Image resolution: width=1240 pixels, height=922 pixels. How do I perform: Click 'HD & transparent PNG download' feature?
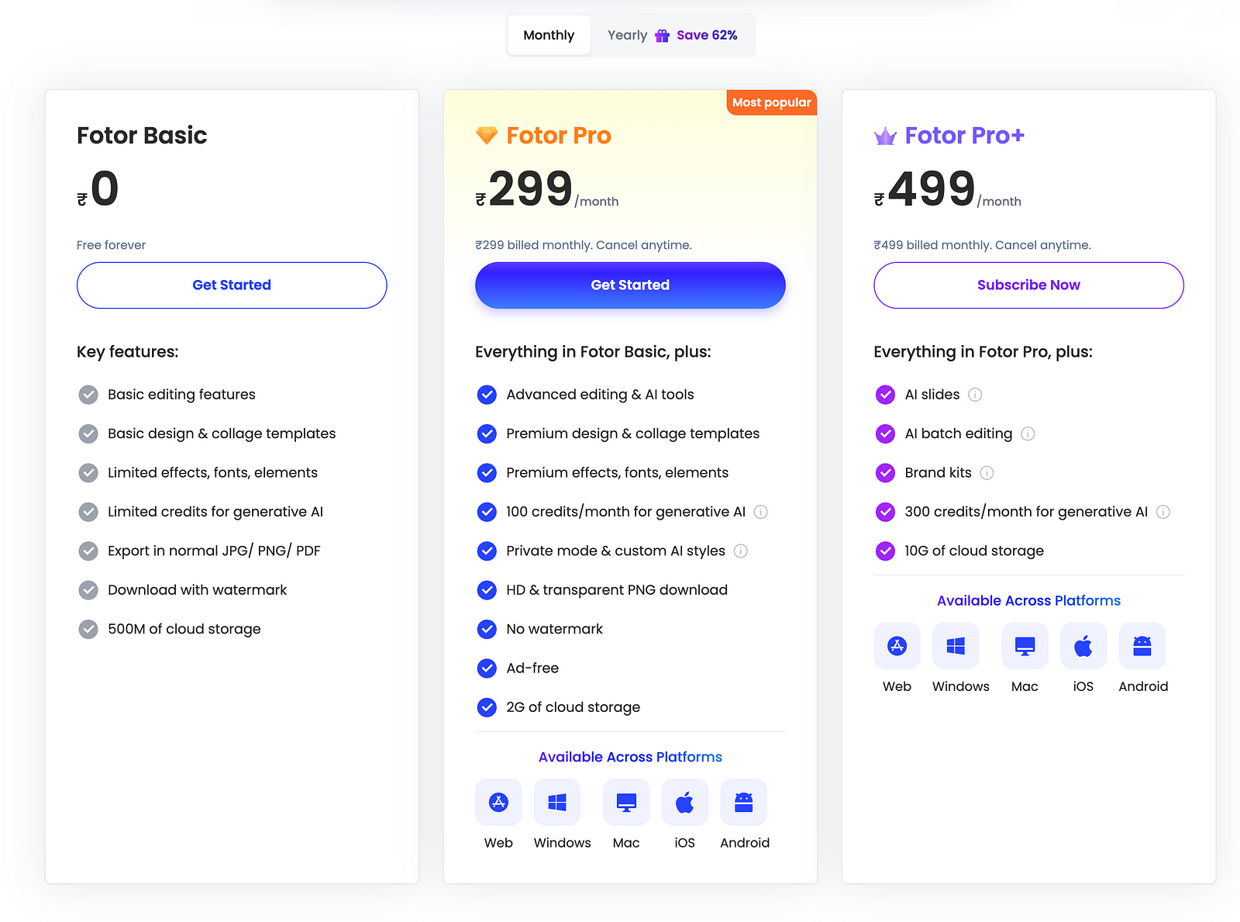tap(617, 590)
